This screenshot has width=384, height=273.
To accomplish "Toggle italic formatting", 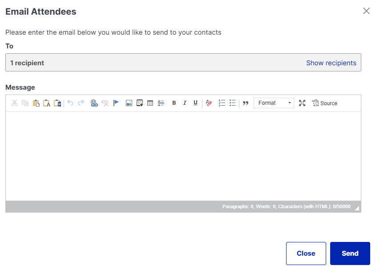I will (x=185, y=103).
